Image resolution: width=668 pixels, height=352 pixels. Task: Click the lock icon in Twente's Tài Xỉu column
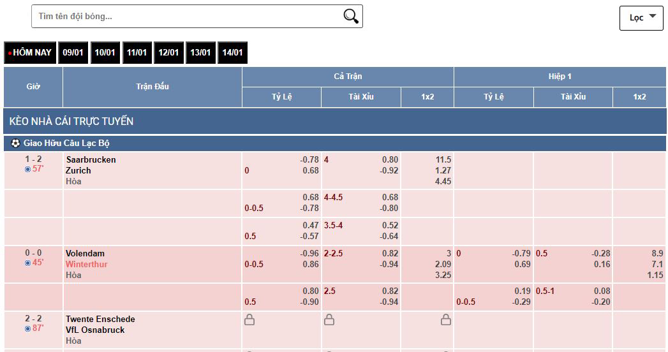pos(329,319)
